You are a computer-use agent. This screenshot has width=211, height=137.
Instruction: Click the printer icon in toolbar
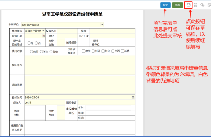pyautogui.click(x=195, y=5)
